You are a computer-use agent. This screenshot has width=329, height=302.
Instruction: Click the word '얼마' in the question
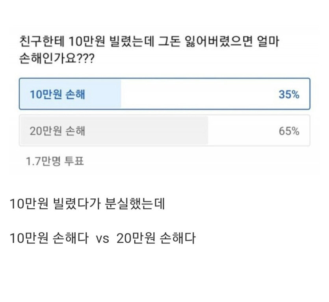pyautogui.click(x=268, y=42)
